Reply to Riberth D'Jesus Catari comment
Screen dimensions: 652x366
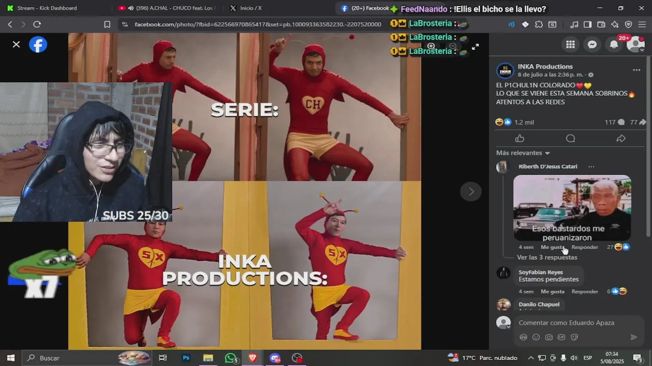tap(585, 247)
